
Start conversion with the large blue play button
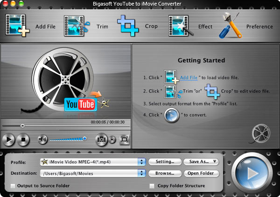[x=252, y=173]
